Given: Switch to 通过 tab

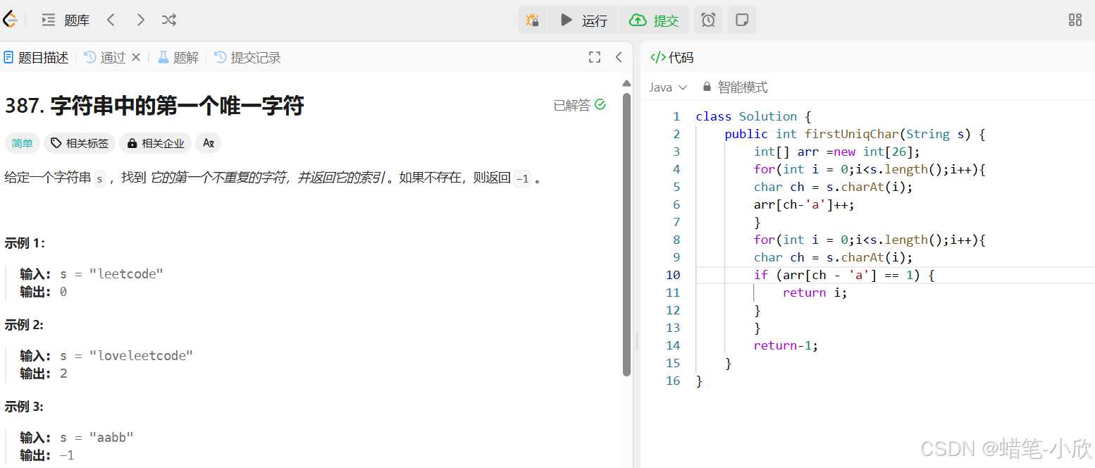Looking at the screenshot, I should pos(105,58).
